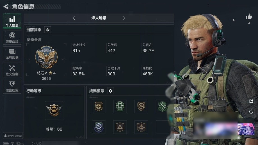Open 成就徽章 gear settings
The width and height of the screenshot is (258, 145).
[x=111, y=91]
